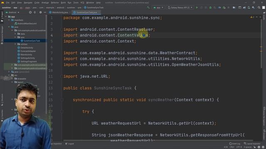Image resolution: width=266 pixels, height=149 pixels.
Task: Open Galaxy Nexus API 22 device dropdown
Action: point(180,7)
